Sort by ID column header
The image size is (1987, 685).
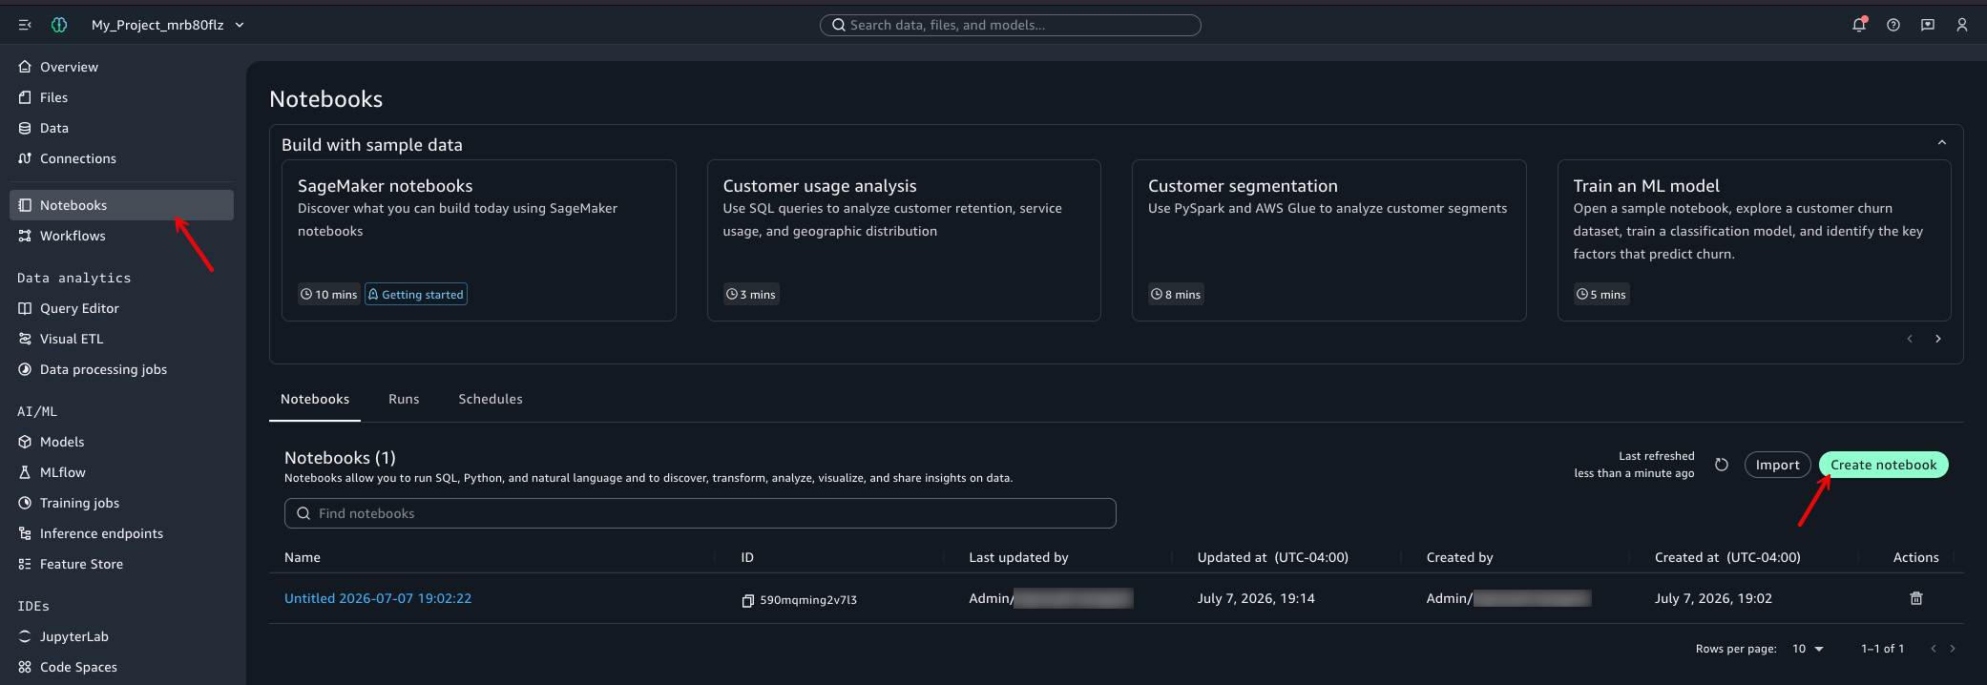tap(747, 557)
